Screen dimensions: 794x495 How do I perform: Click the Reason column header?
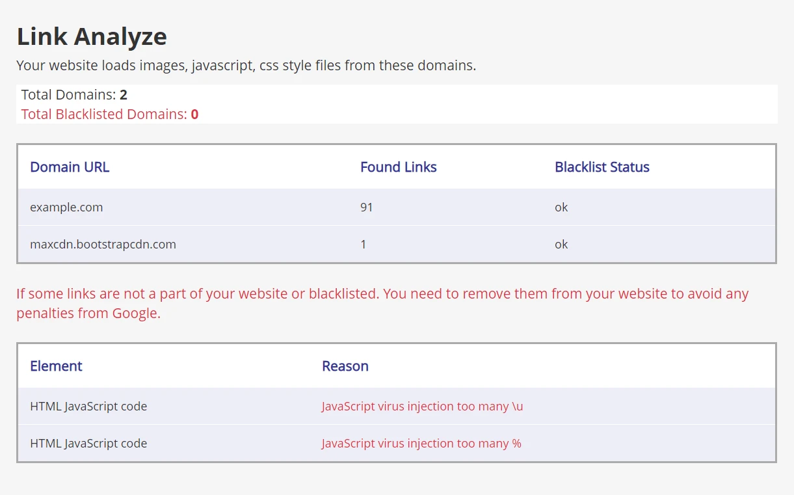pos(345,366)
